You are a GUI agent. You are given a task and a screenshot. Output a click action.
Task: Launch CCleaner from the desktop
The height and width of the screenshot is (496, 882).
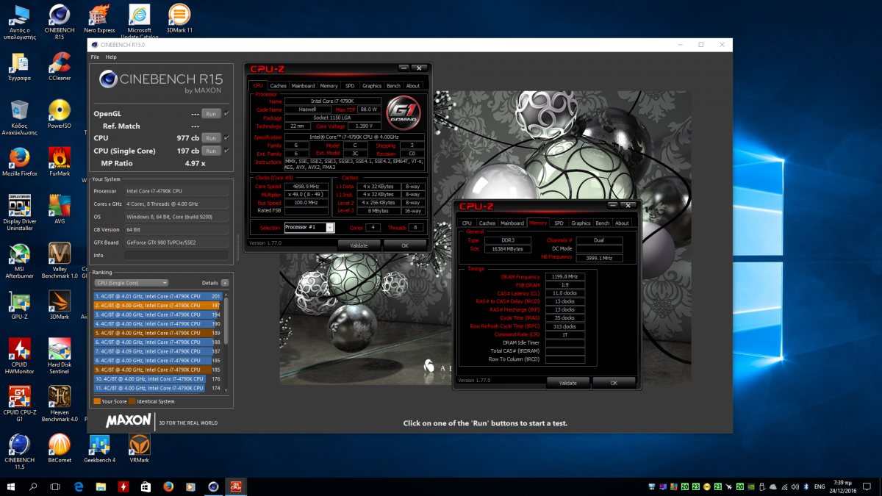[x=59, y=66]
